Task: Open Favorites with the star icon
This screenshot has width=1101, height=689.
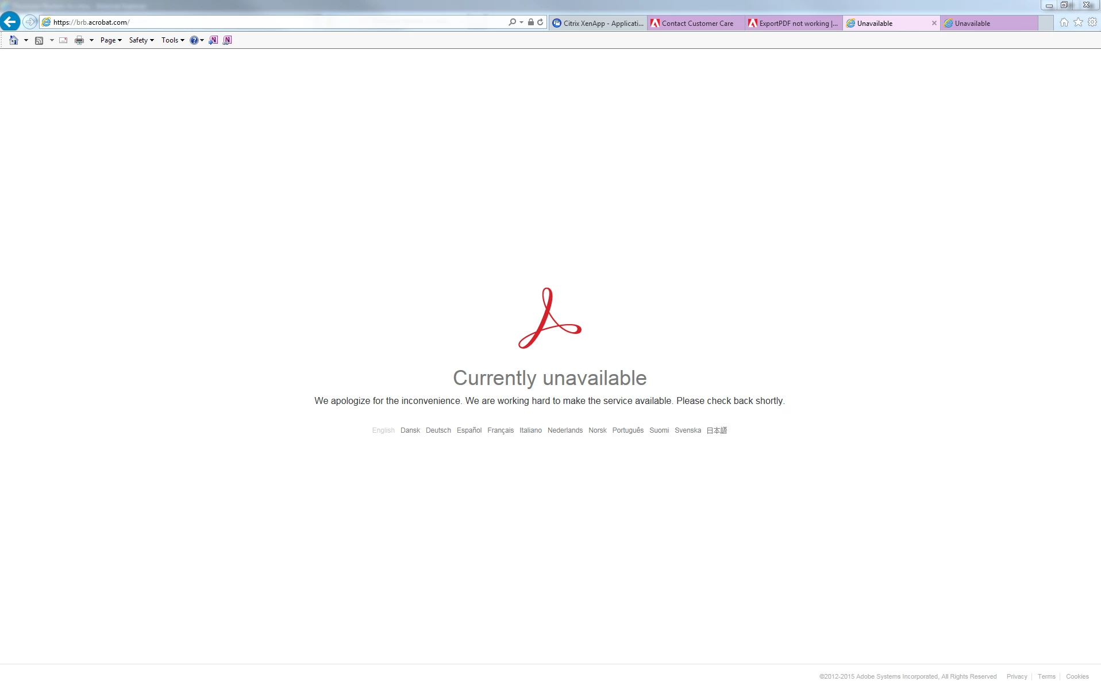Action: 1078,22
